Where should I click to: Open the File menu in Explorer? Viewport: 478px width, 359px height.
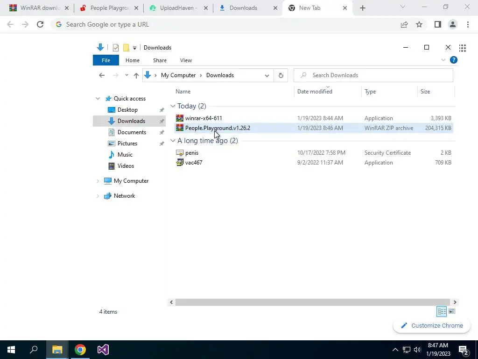[106, 60]
